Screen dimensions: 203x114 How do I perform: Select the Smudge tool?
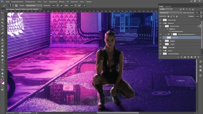(x=2, y=53)
